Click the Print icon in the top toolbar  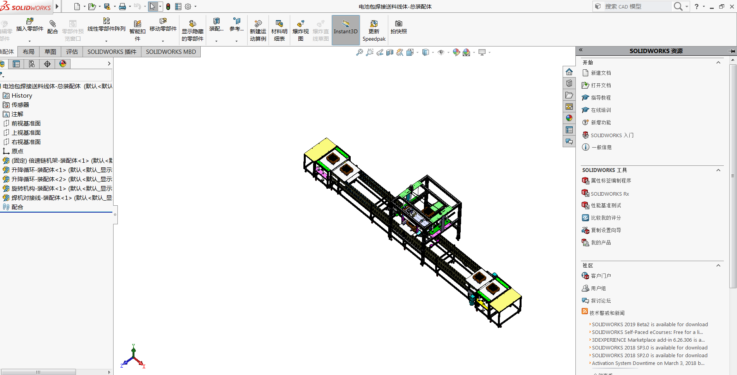click(122, 7)
